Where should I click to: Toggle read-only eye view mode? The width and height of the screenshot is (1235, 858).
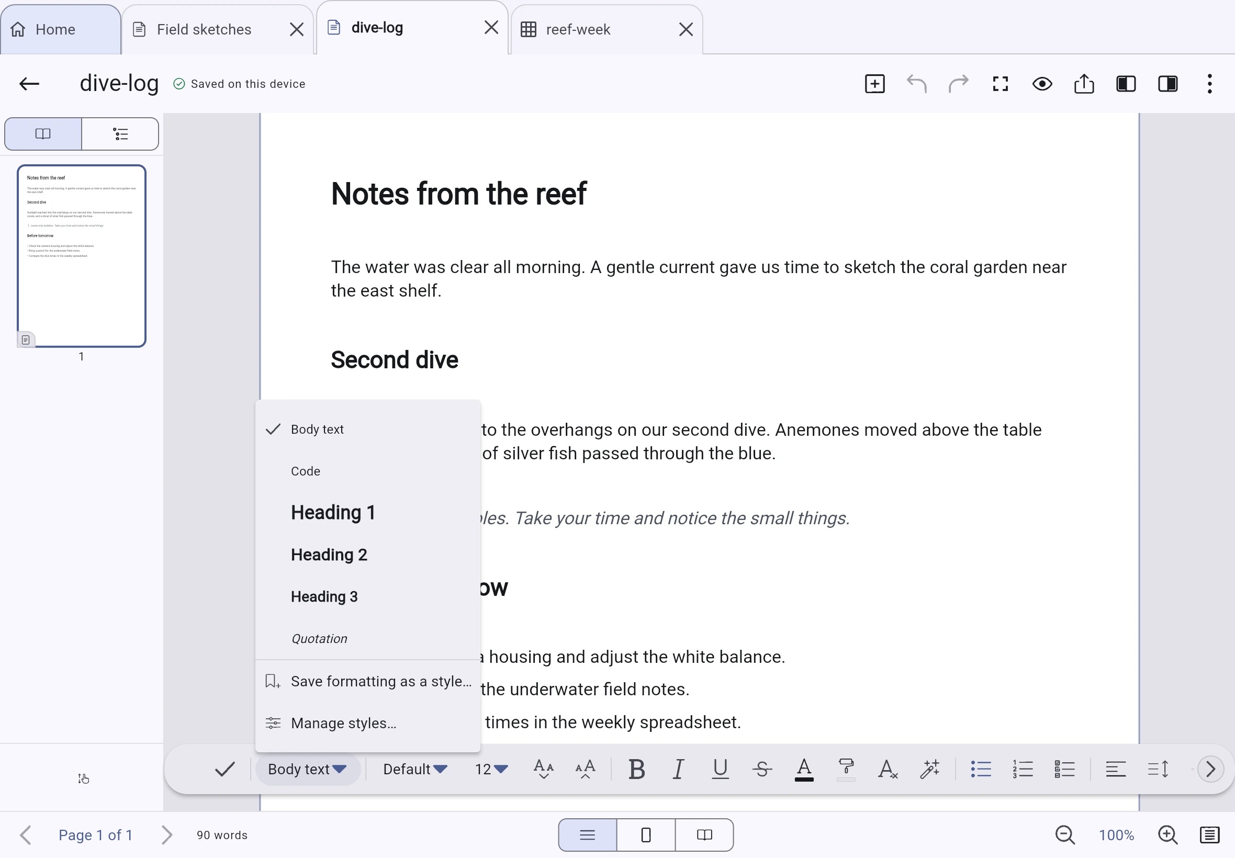(x=1042, y=84)
